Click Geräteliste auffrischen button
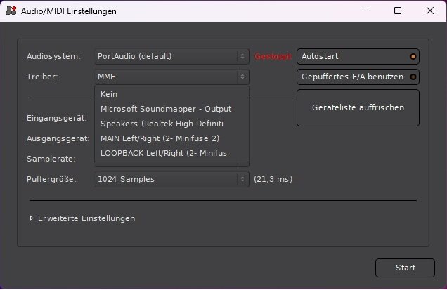The image size is (447, 290). click(358, 107)
